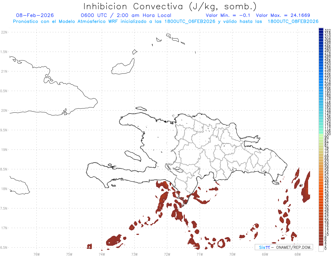Select the bright orange swatch beside value 42

321,188
